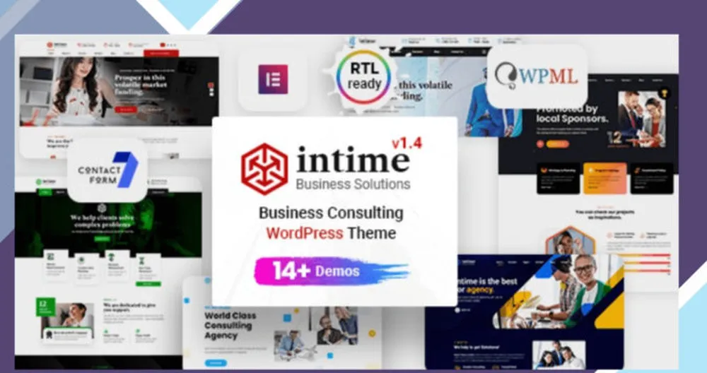Click the trophy icon in the dark sponsors demo
707x373 pixels.
click(x=663, y=92)
